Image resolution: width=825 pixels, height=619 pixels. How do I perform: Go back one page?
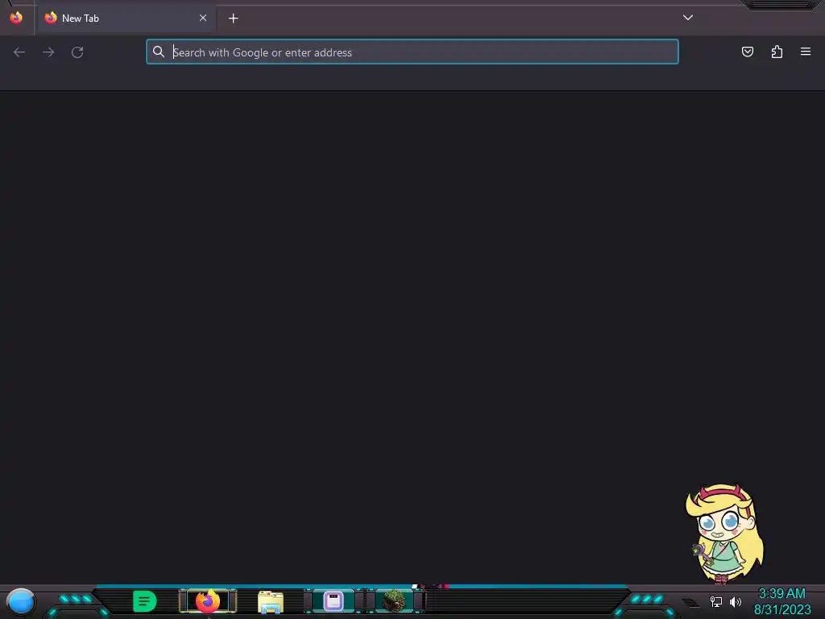pyautogui.click(x=19, y=52)
